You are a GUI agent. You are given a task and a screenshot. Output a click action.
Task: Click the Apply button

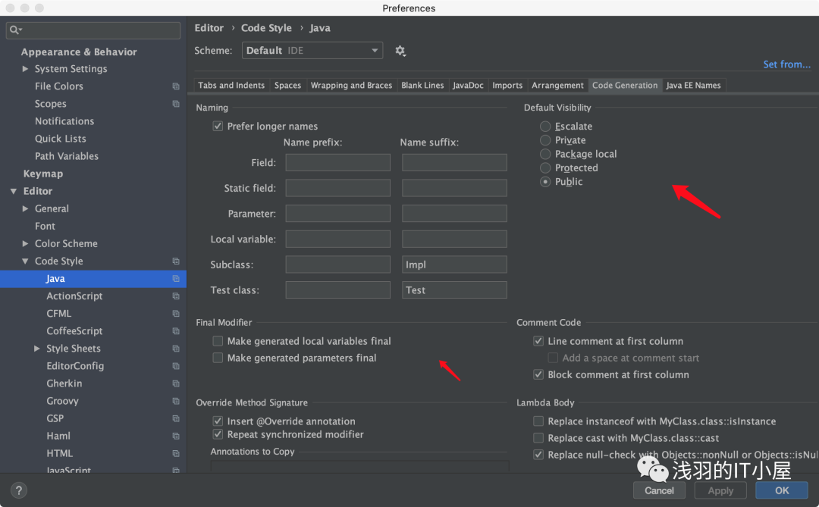click(721, 490)
